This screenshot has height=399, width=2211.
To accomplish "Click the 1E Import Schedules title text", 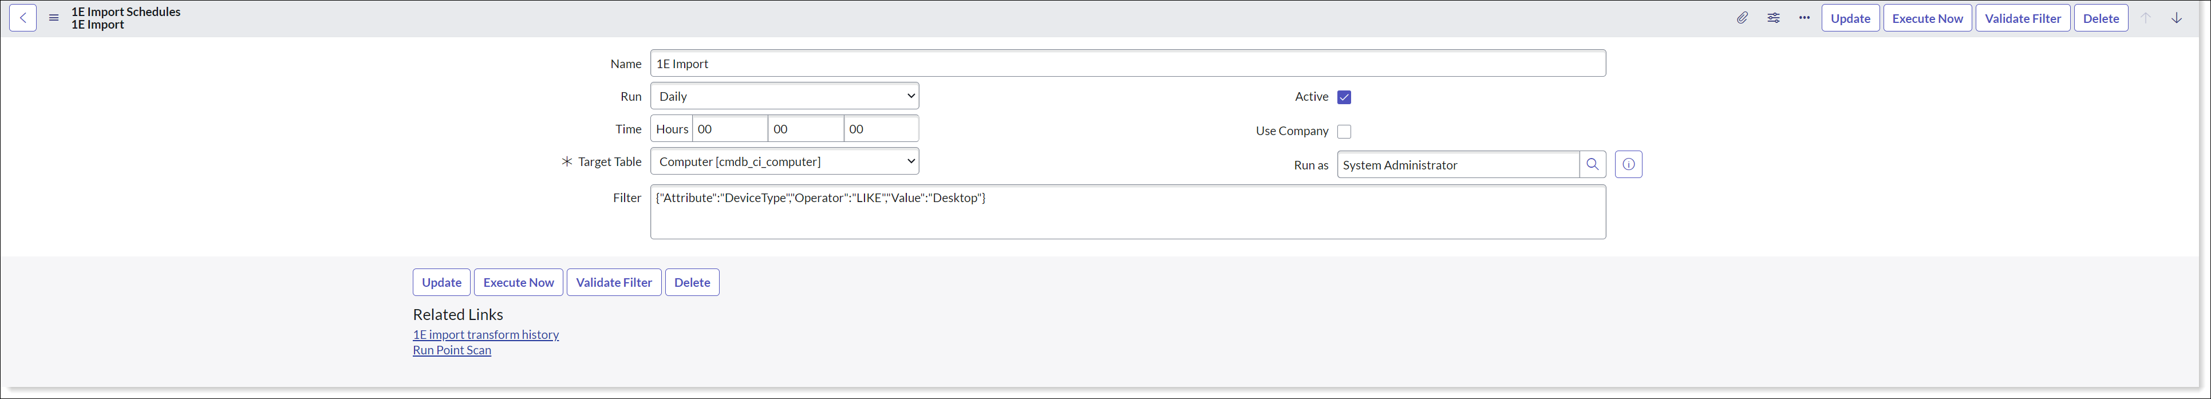I will pyautogui.click(x=126, y=12).
